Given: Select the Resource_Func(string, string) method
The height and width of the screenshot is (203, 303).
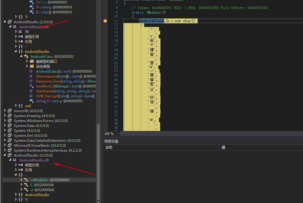Looking at the screenshot, I should 66,81.
